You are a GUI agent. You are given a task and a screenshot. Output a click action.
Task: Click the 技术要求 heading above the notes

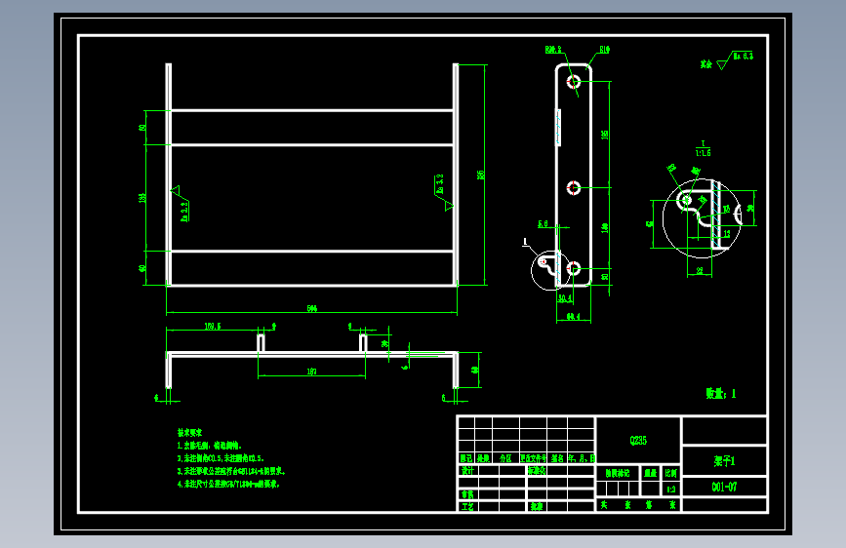point(190,433)
